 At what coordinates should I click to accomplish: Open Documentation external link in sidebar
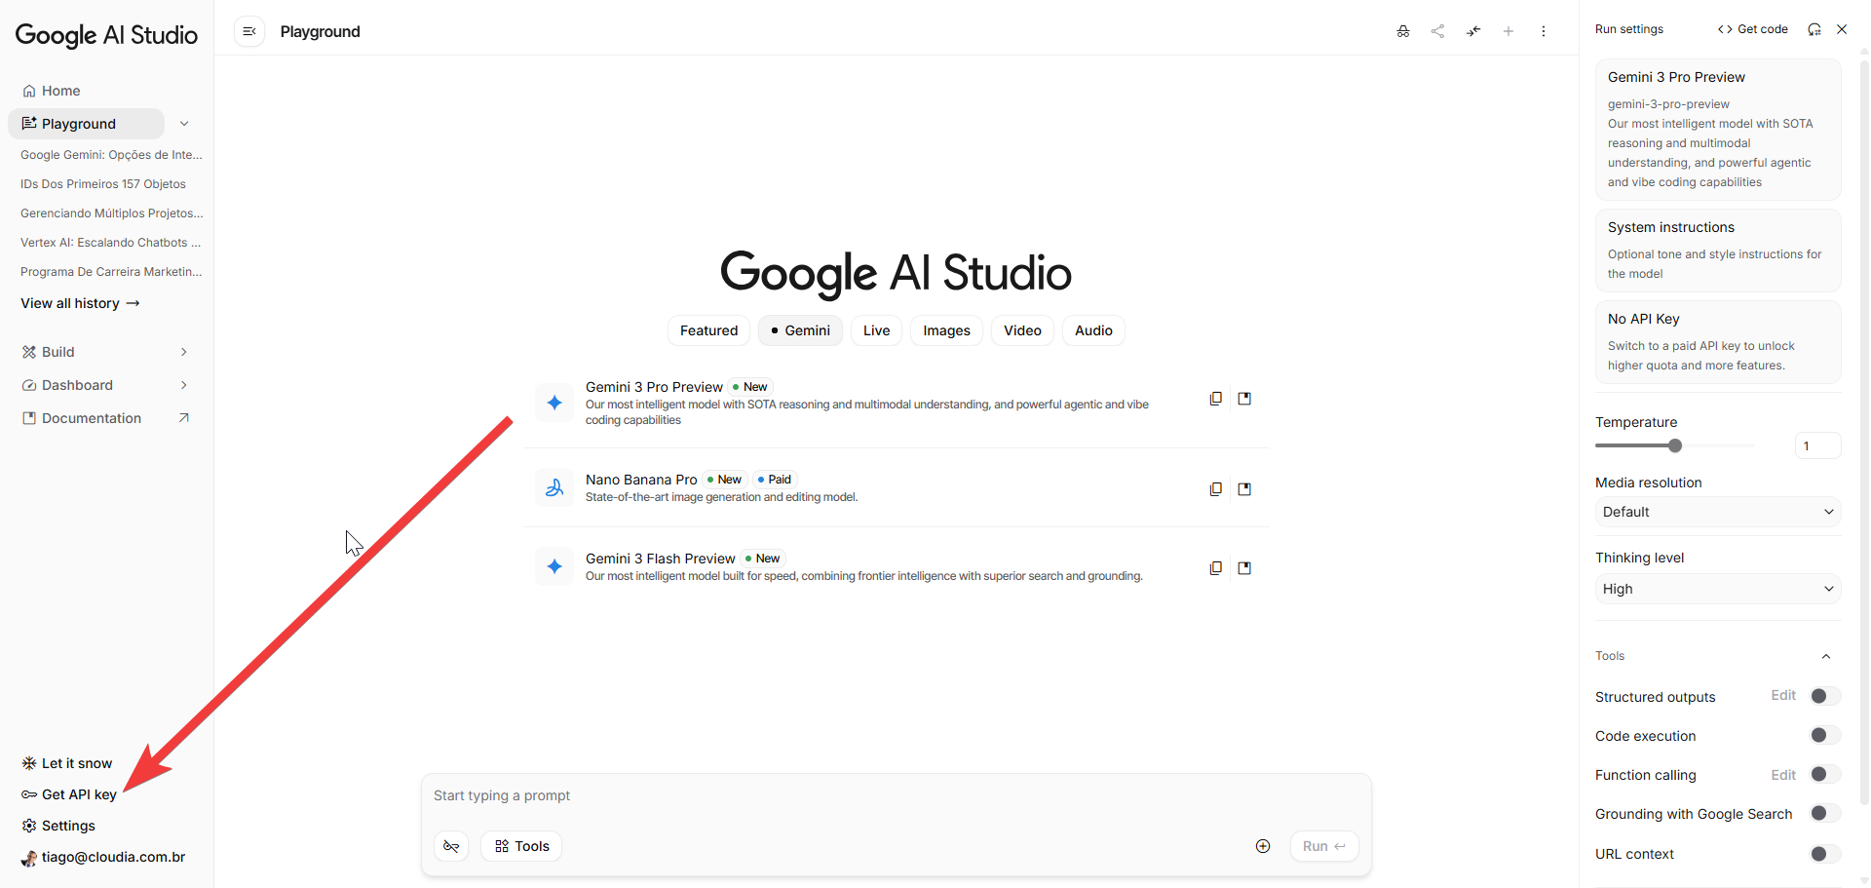point(105,418)
